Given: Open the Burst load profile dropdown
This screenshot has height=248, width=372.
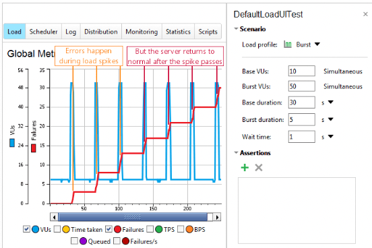Looking at the screenshot, I should (317, 44).
